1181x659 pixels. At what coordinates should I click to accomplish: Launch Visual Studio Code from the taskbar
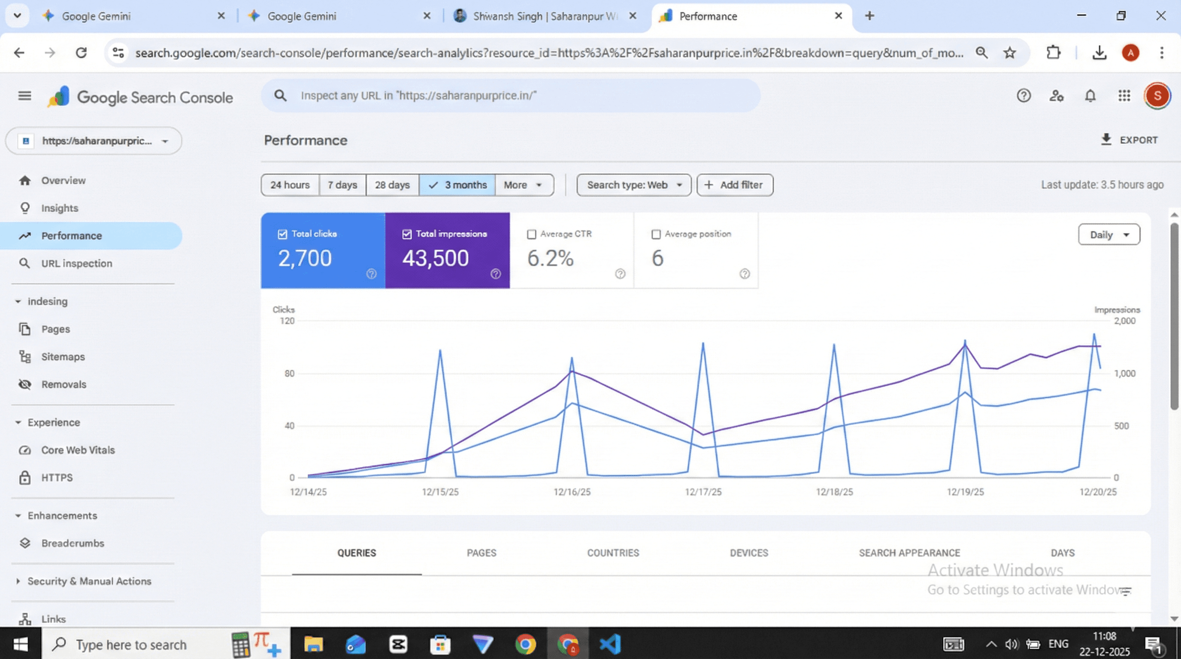click(x=610, y=644)
